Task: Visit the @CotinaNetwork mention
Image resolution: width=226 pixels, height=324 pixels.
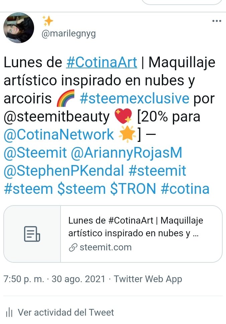Action: (x=59, y=135)
